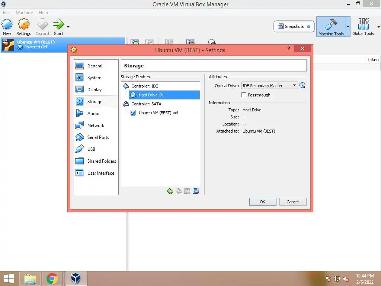This screenshot has width=381, height=286.
Task: Click VirtualBox icon in the taskbar
Action: [x=76, y=279]
